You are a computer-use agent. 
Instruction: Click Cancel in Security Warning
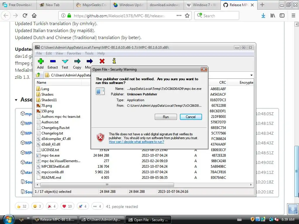[191, 117]
